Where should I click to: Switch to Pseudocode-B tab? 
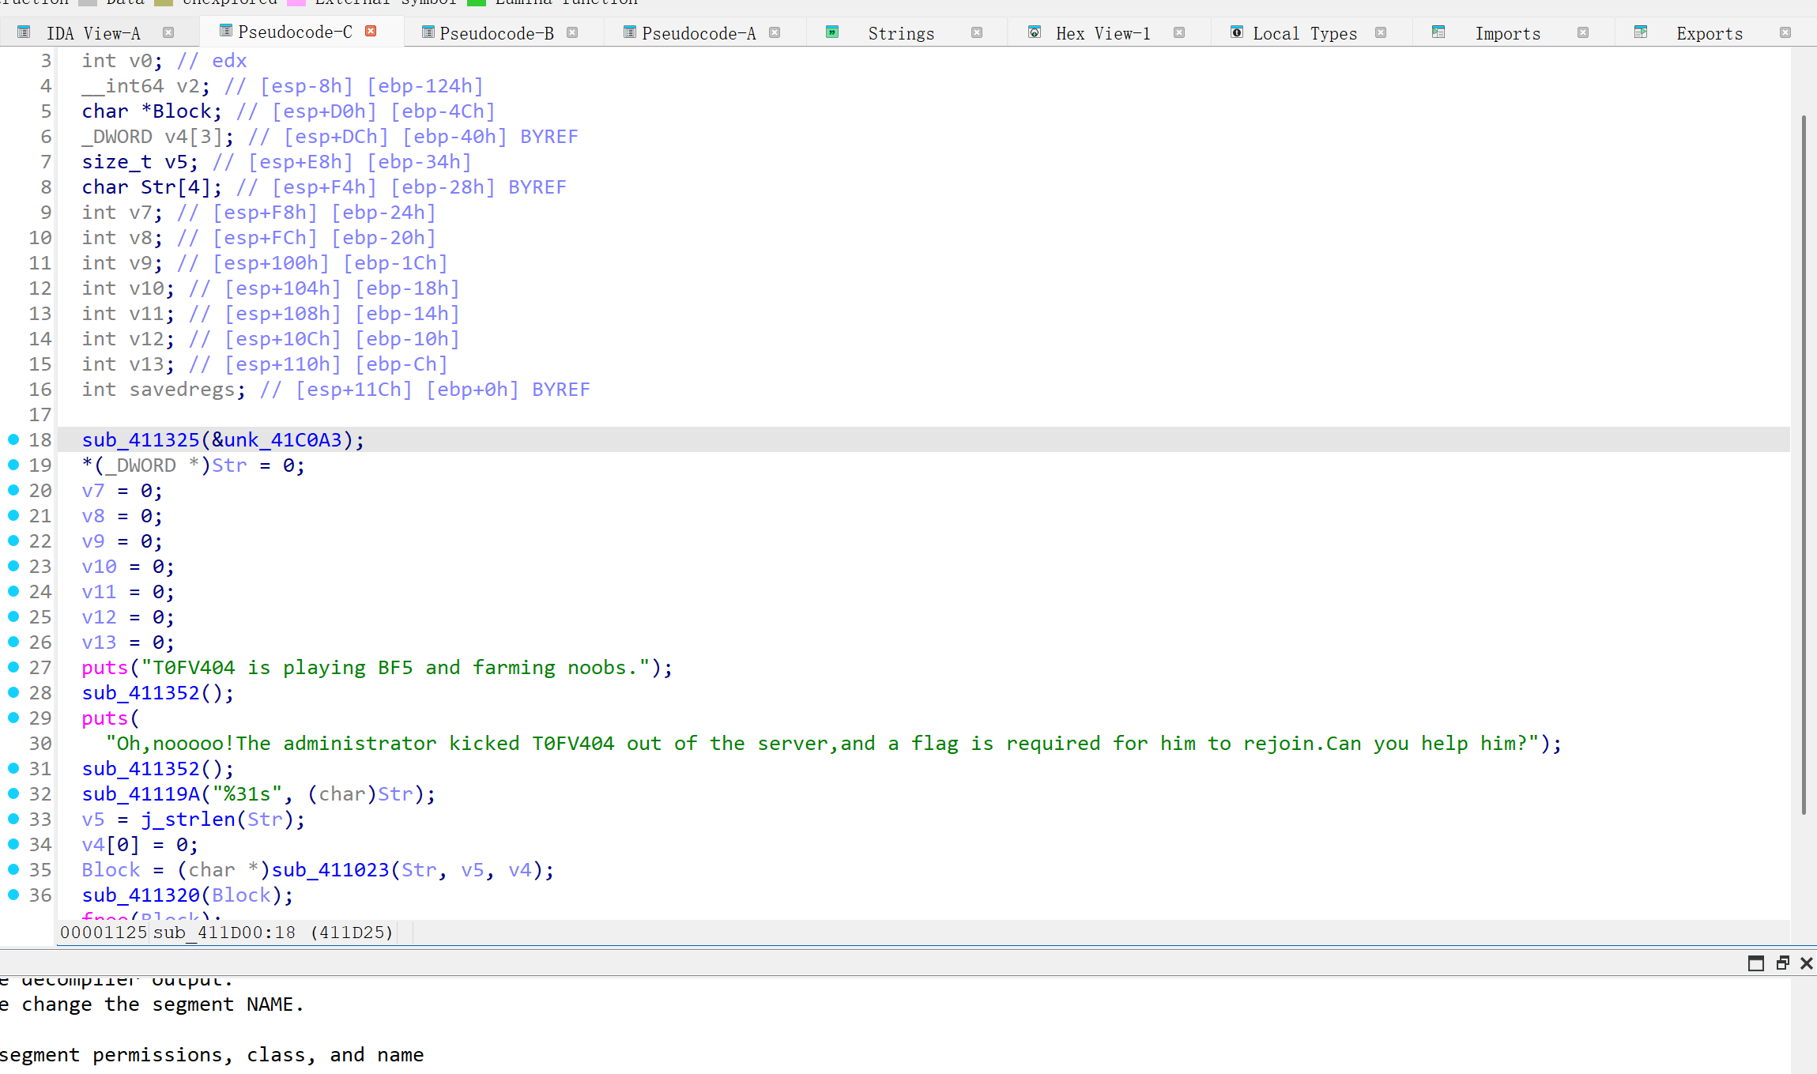496,33
